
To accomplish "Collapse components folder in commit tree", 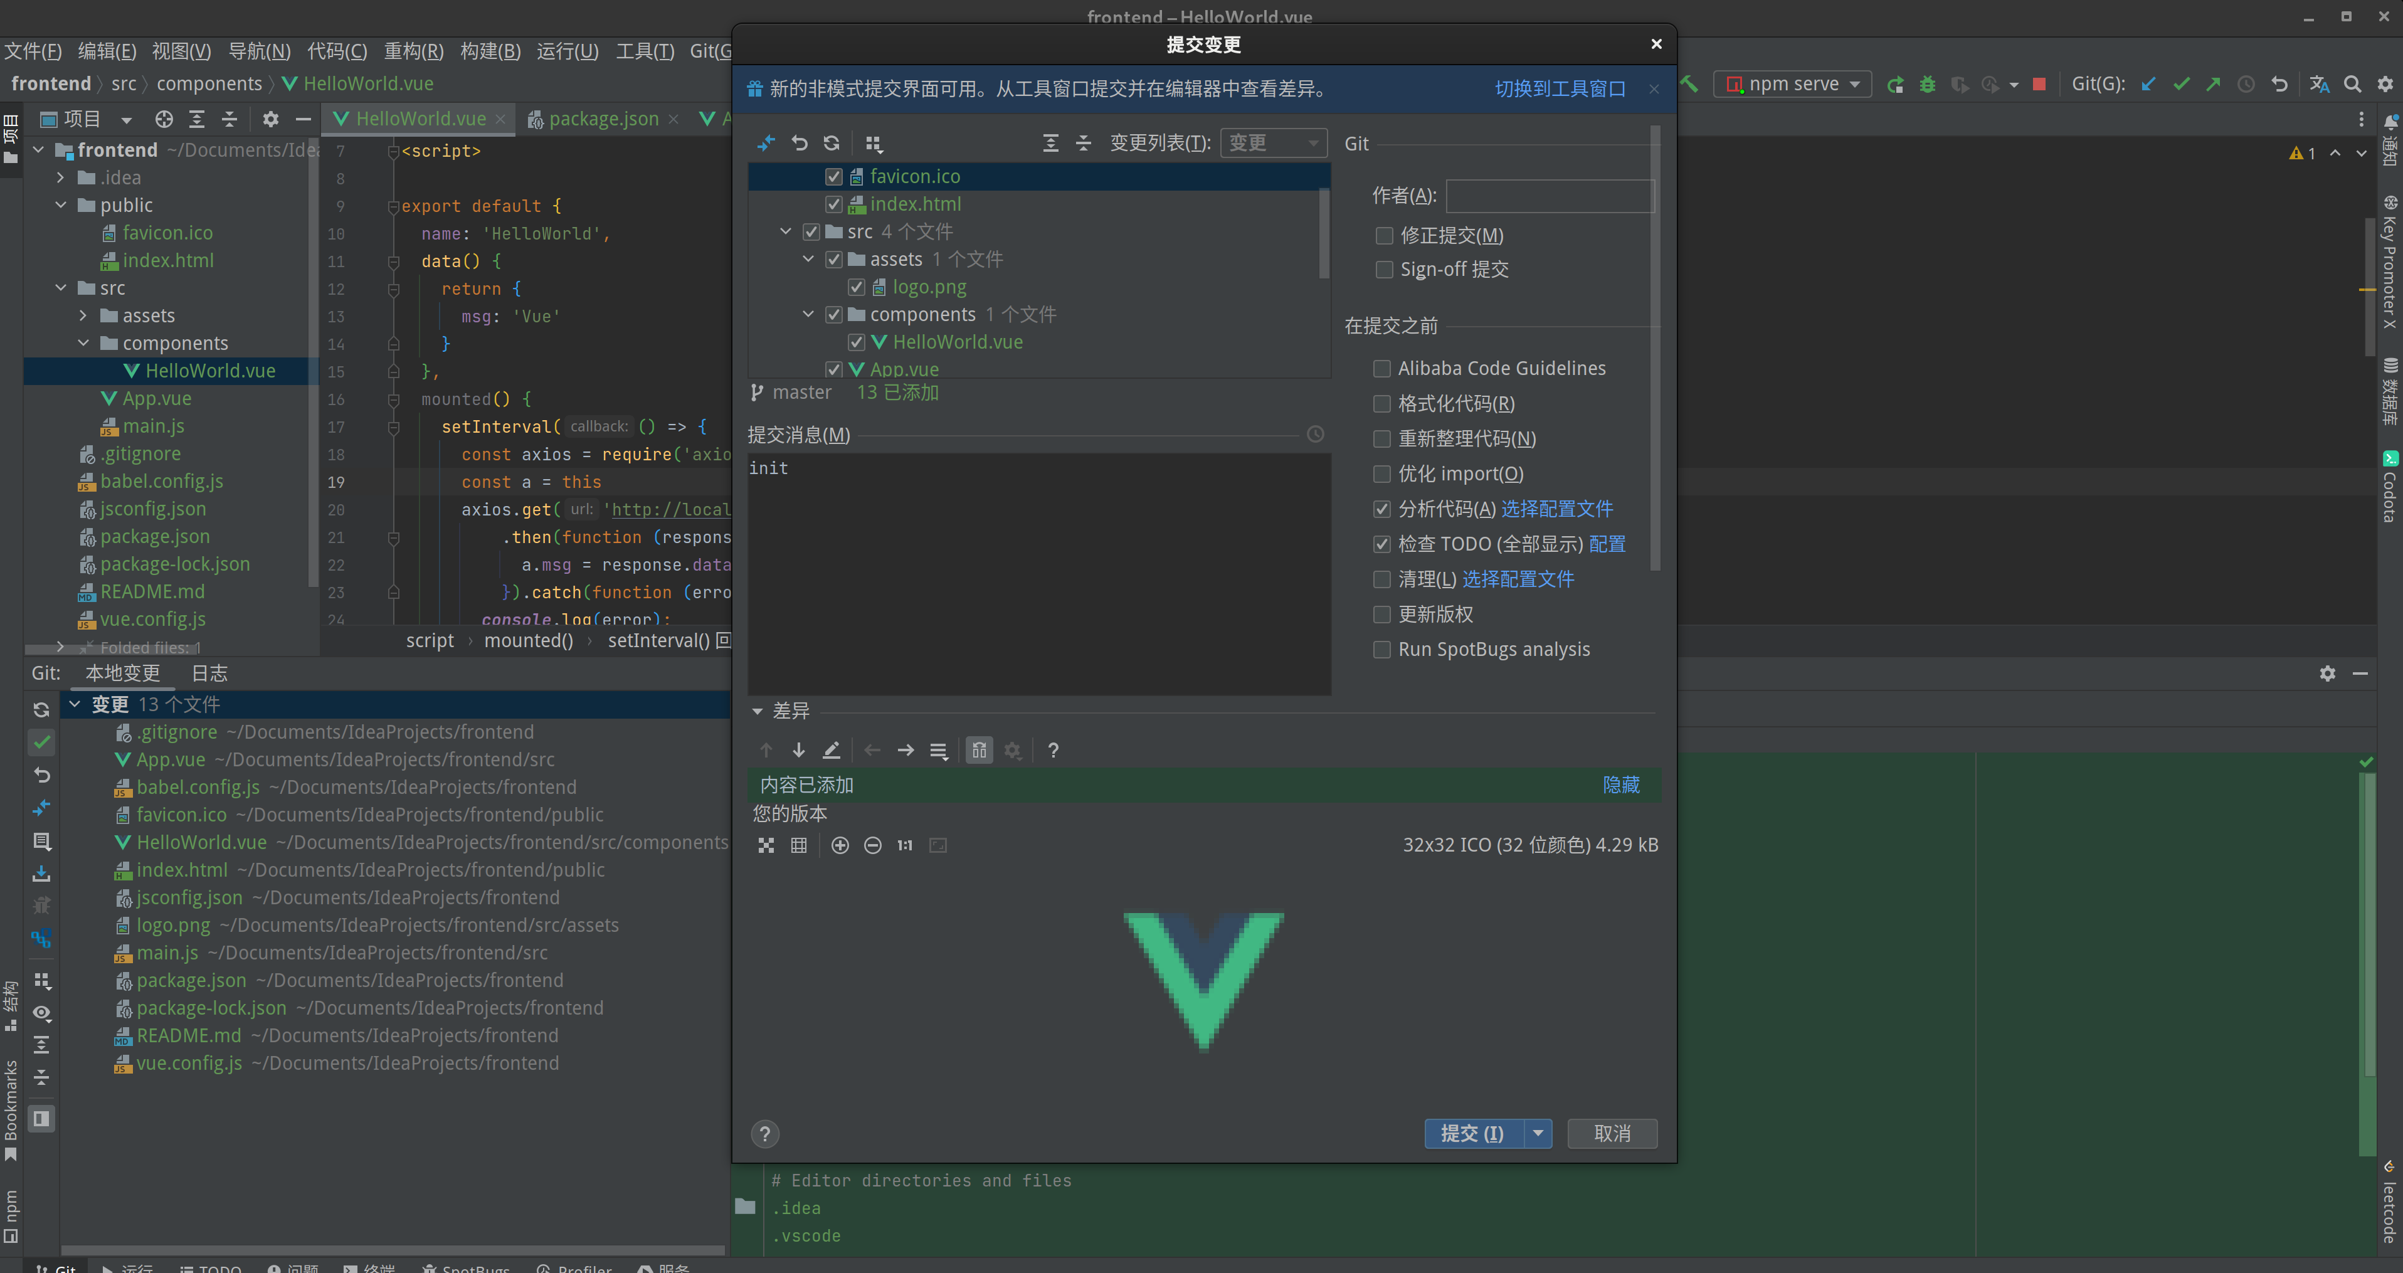I will (x=808, y=314).
